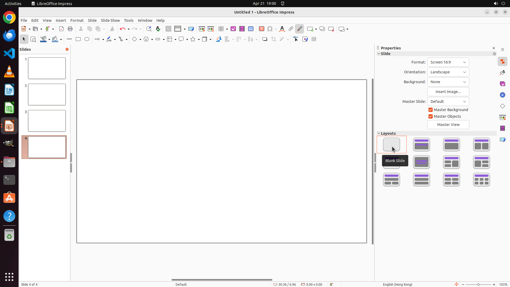Click the Insert Image... button

point(448,92)
